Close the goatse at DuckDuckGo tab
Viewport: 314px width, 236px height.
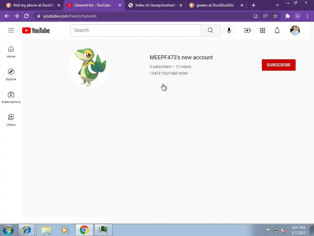coord(242,6)
